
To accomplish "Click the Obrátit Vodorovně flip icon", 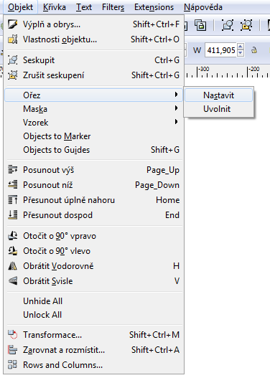I will pyautogui.click(x=12, y=266).
